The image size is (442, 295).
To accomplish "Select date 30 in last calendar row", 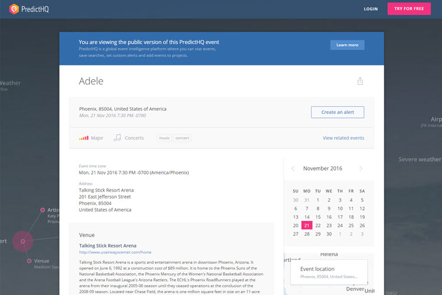I will [x=329, y=234].
